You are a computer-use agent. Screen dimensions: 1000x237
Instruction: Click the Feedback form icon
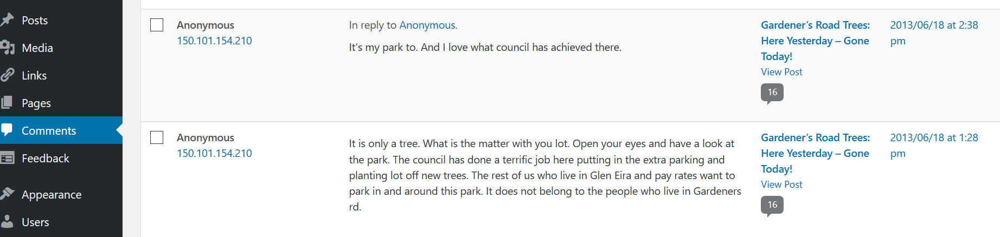point(7,159)
